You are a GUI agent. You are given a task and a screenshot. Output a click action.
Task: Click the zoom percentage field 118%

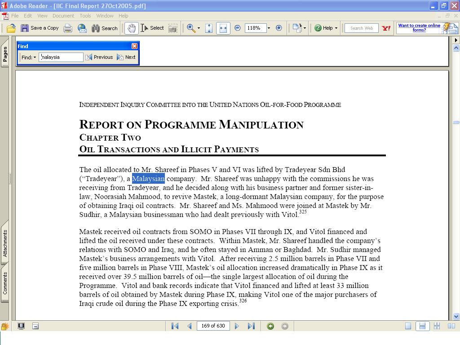[255, 28]
